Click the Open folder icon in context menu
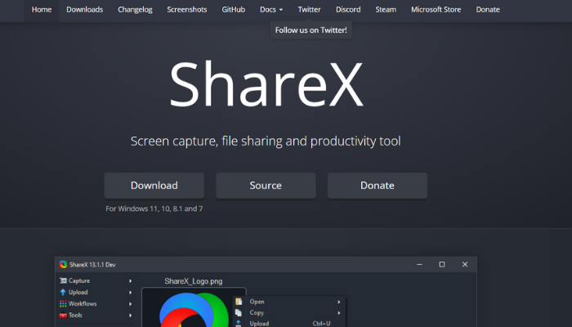 (x=239, y=302)
